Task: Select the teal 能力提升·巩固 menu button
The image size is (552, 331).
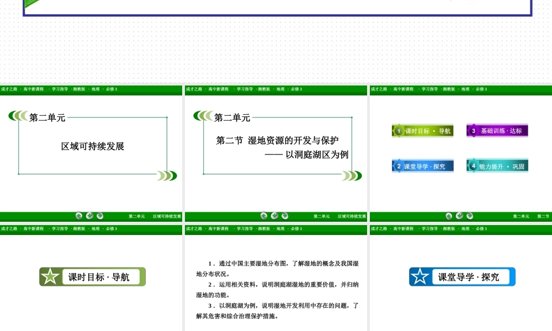Action: point(497,165)
